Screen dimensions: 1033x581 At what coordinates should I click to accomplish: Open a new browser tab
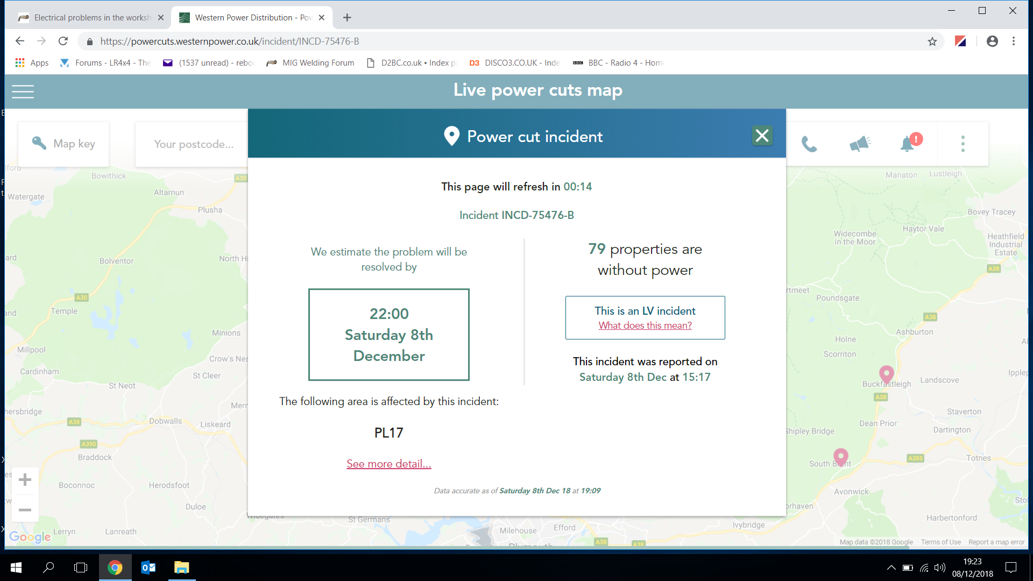click(x=347, y=18)
